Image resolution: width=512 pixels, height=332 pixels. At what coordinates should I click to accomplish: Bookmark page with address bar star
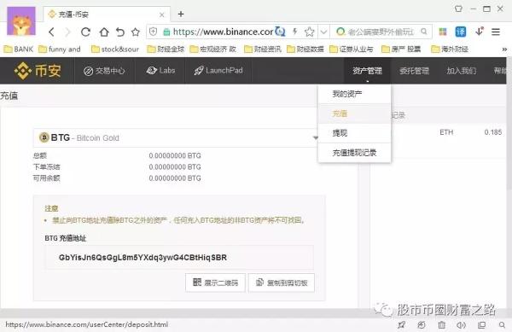click(309, 32)
